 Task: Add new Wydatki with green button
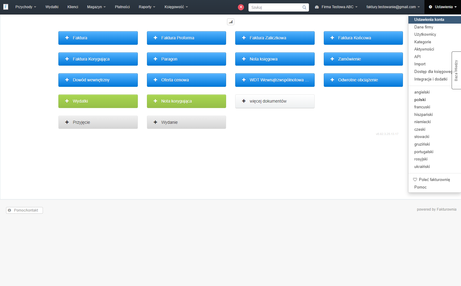(98, 101)
